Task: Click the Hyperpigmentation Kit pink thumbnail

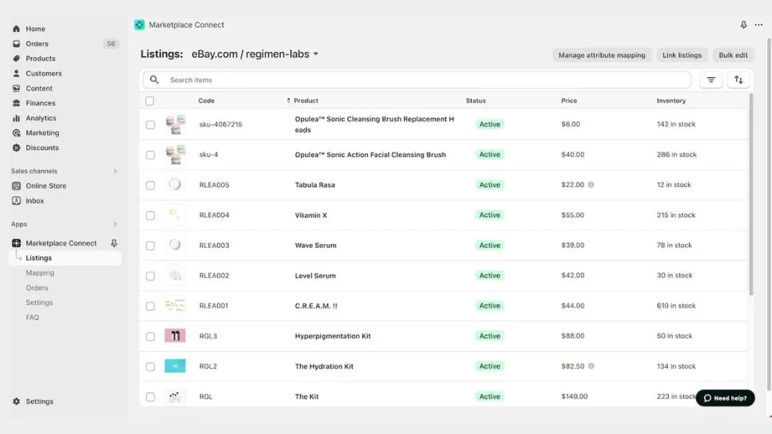Action: point(175,336)
